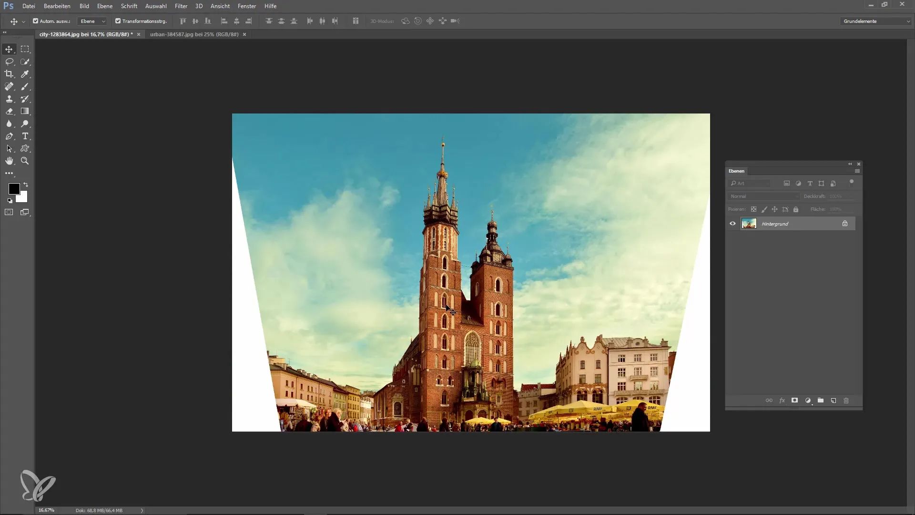Select the Rectangular Marquee tool
Screen dimensions: 915x515
tap(25, 49)
